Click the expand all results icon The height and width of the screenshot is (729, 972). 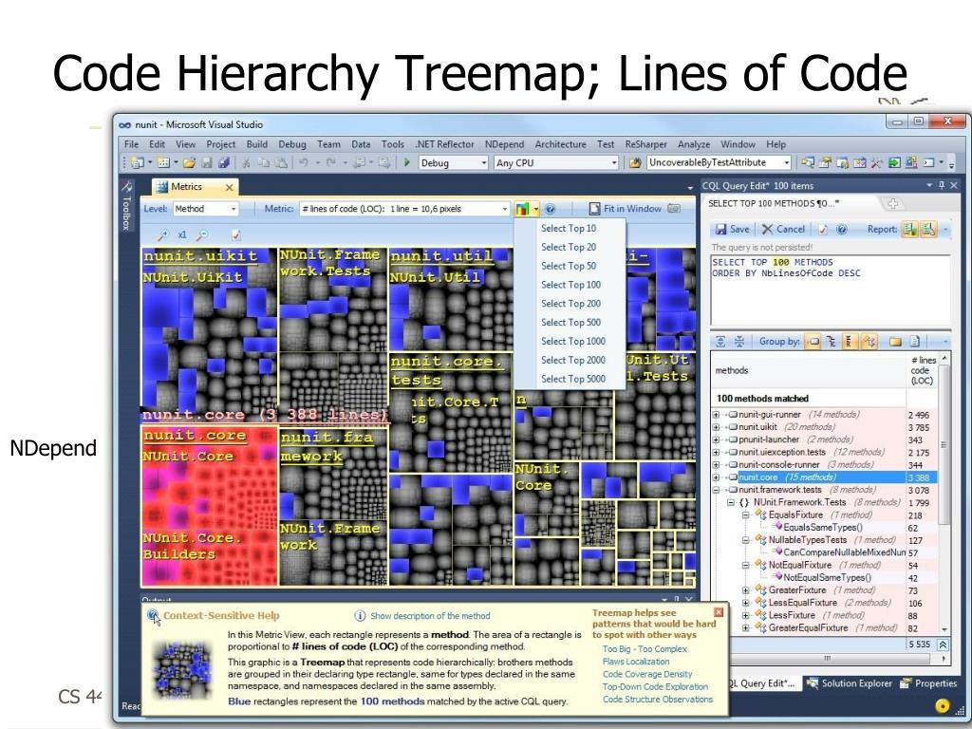(x=720, y=342)
